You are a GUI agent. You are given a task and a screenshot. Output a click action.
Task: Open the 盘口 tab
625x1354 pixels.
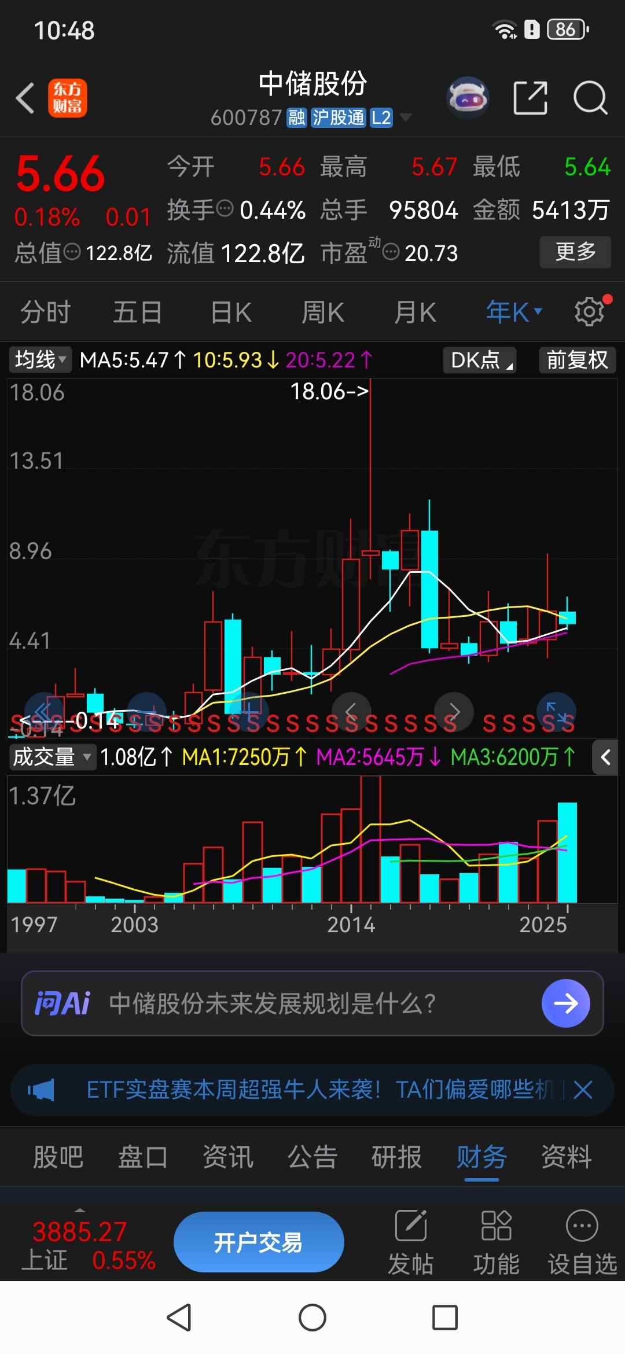point(143,1157)
